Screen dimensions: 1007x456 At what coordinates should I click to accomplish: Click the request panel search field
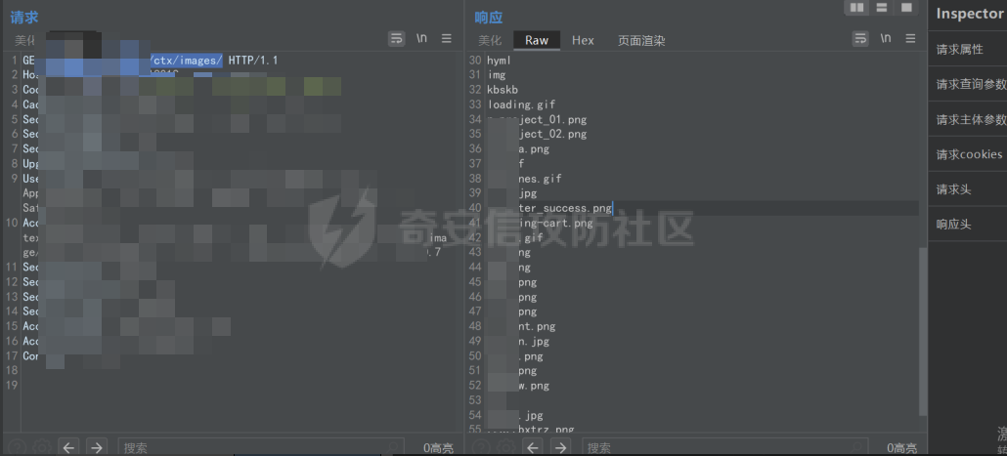click(x=261, y=447)
